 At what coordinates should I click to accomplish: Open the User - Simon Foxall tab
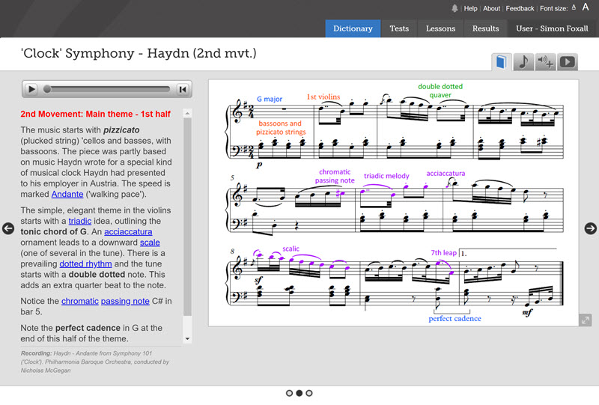[x=552, y=28]
